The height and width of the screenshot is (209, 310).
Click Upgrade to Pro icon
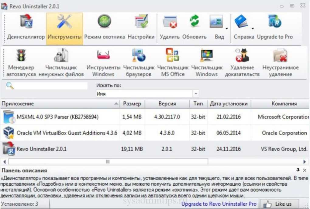[x=275, y=21]
